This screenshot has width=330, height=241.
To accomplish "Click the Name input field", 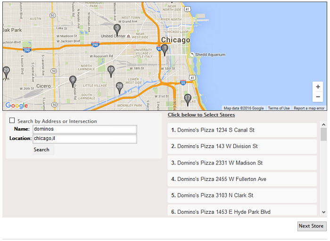I will coord(85,129).
